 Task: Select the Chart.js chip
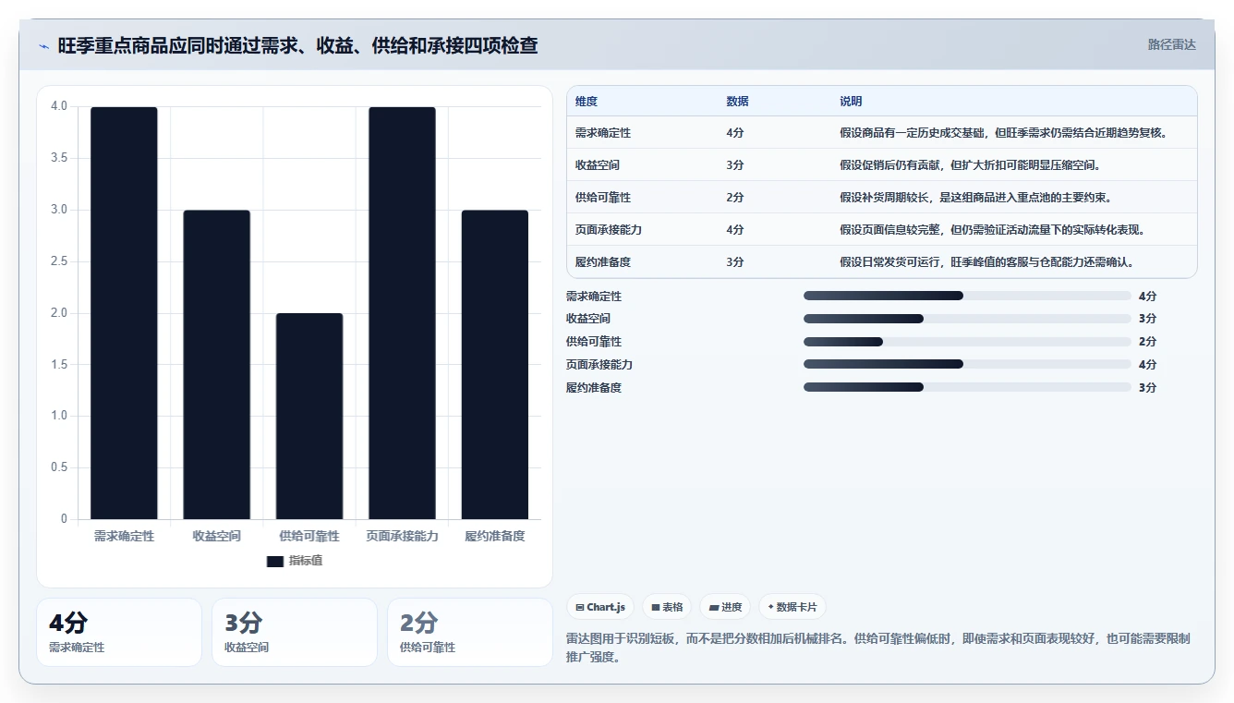click(600, 607)
